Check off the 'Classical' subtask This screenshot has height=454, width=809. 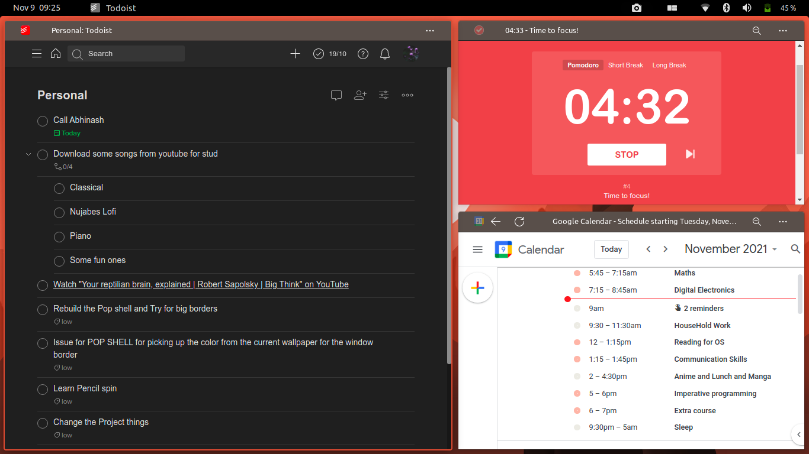pyautogui.click(x=59, y=188)
